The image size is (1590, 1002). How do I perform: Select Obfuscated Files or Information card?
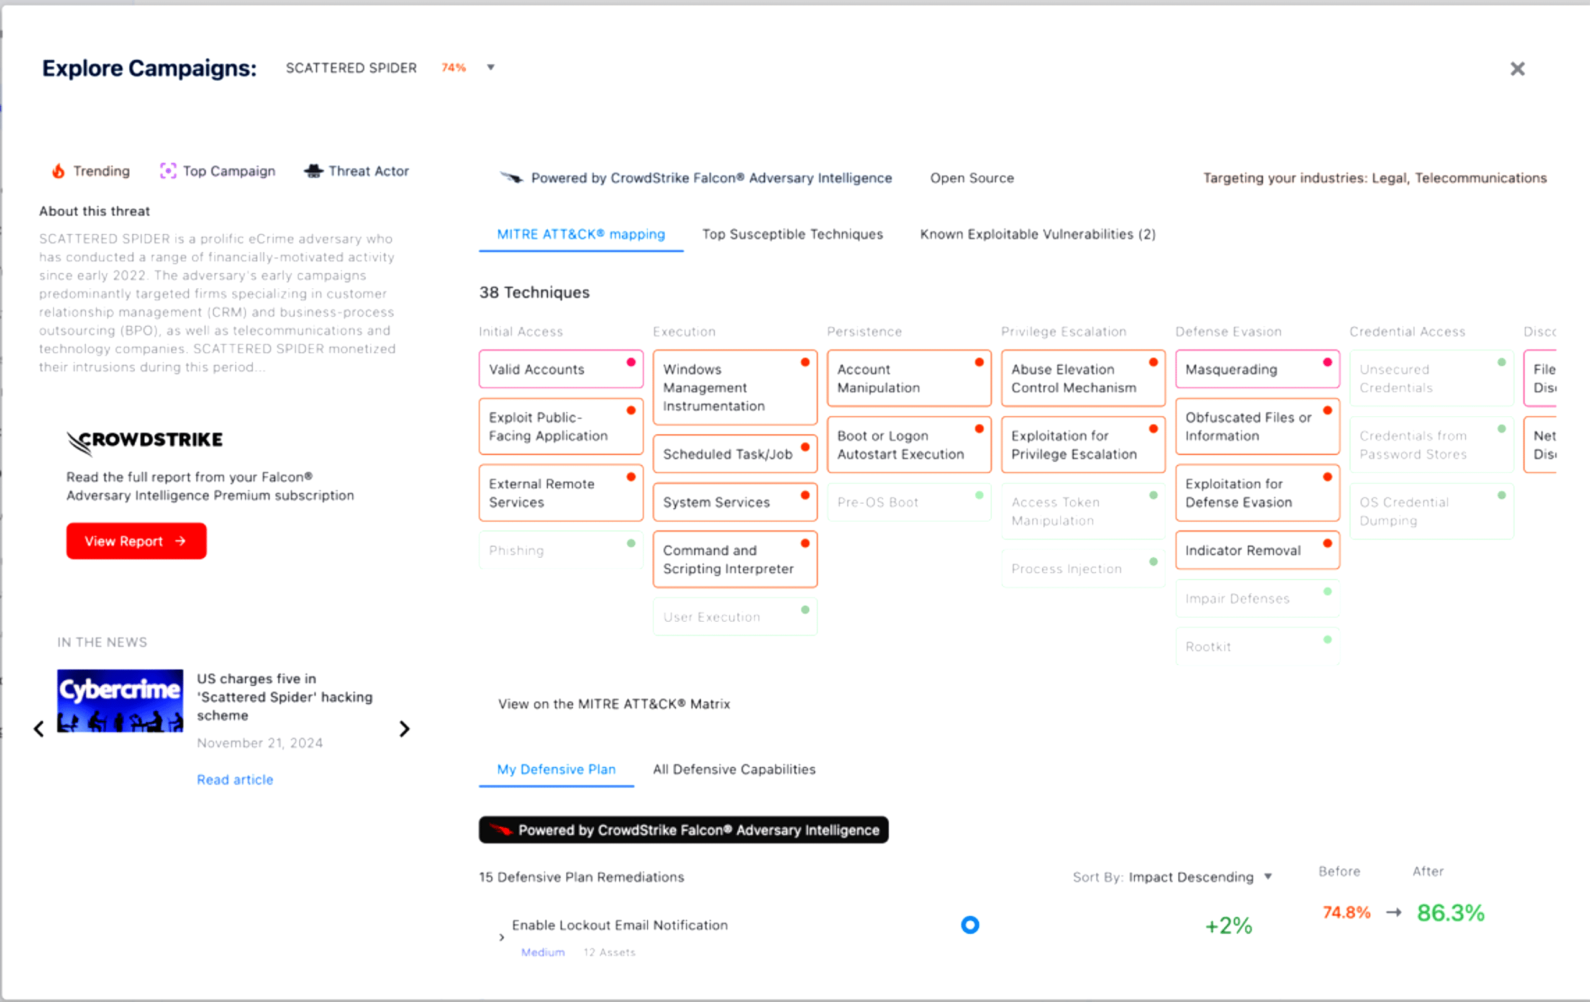tap(1258, 427)
